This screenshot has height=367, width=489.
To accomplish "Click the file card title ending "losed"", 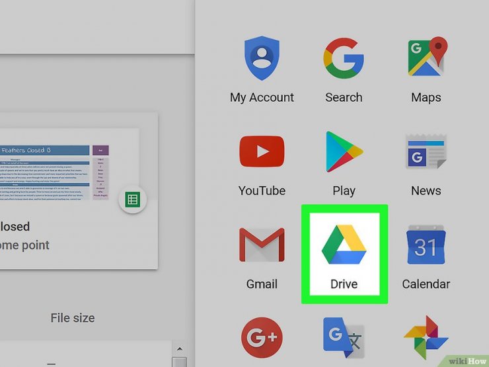I will click(x=15, y=227).
